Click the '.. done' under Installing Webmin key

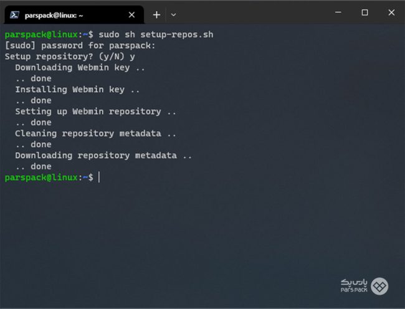pos(33,100)
